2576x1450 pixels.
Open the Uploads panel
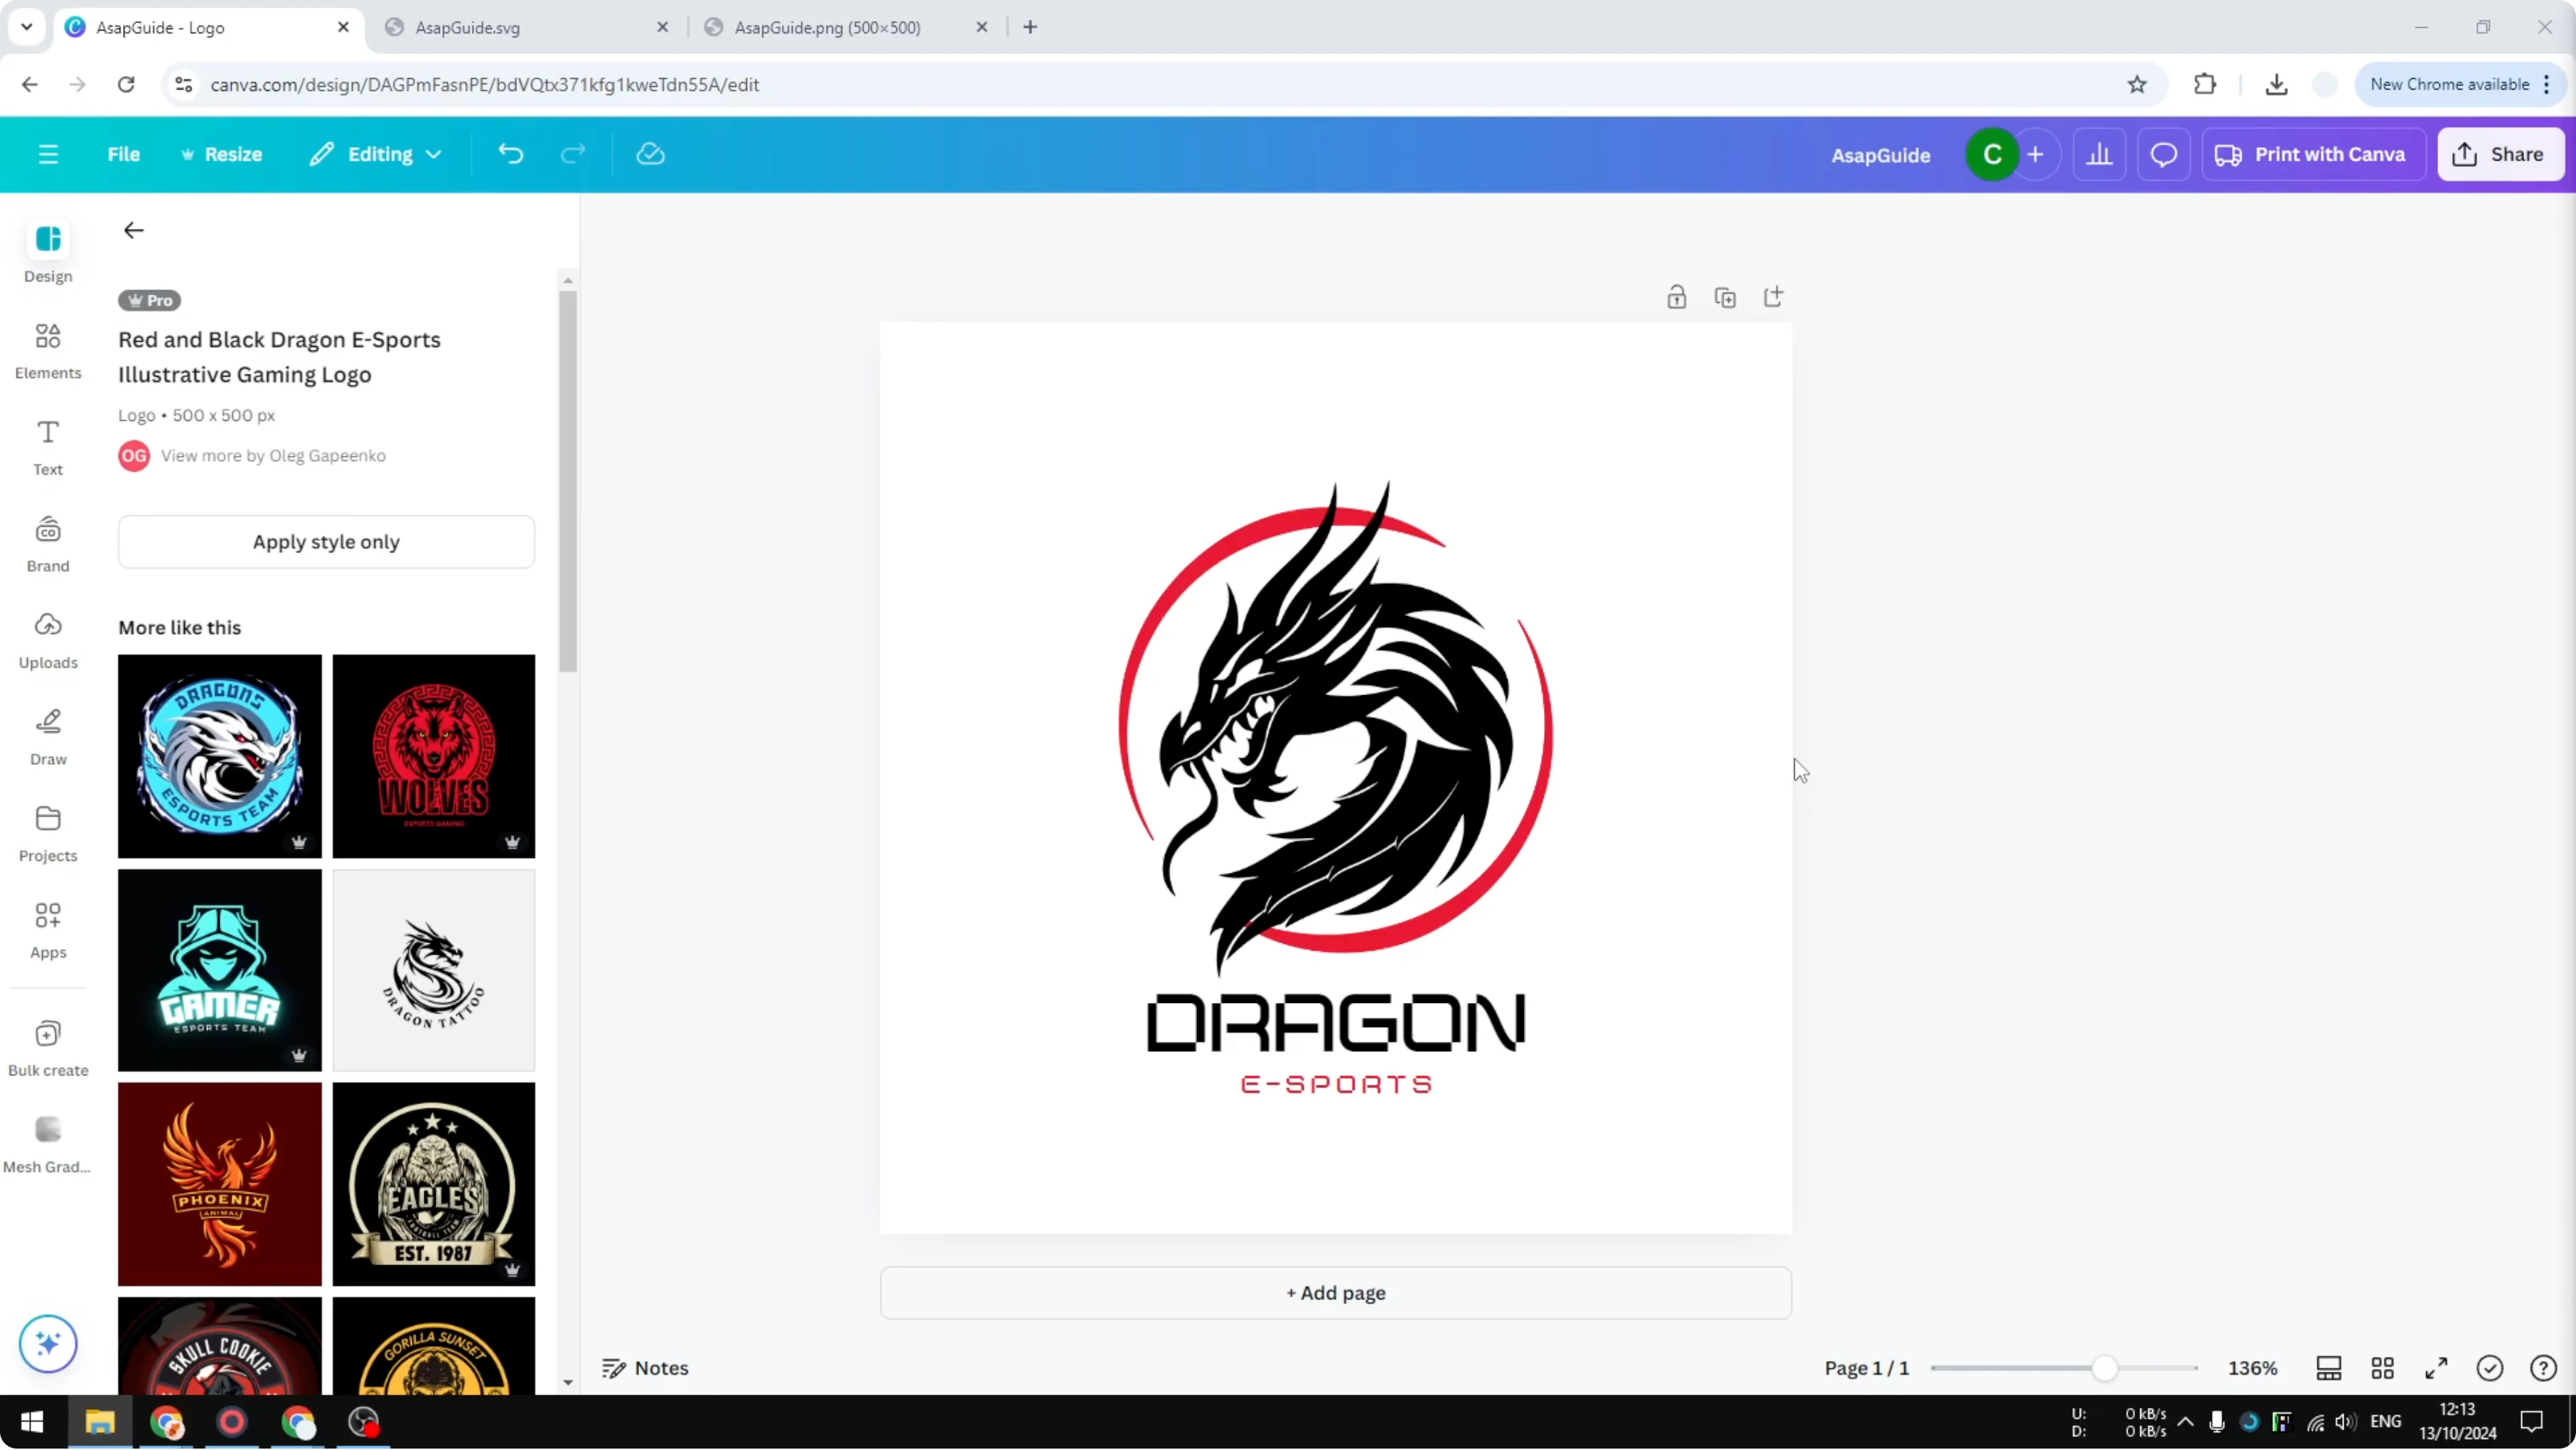tap(47, 640)
